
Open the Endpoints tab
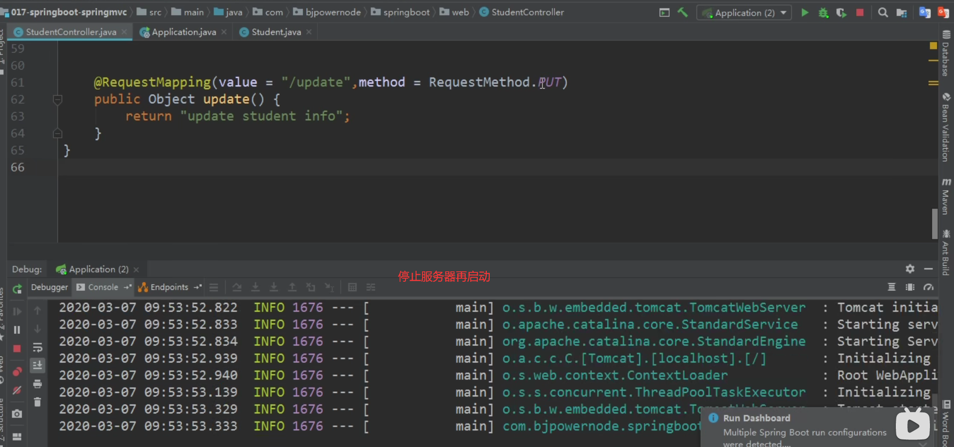(169, 287)
